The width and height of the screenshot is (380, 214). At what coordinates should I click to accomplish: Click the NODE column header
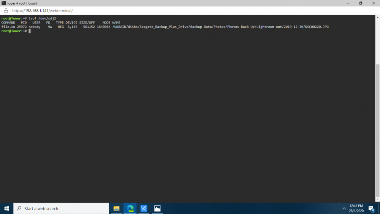(x=106, y=22)
